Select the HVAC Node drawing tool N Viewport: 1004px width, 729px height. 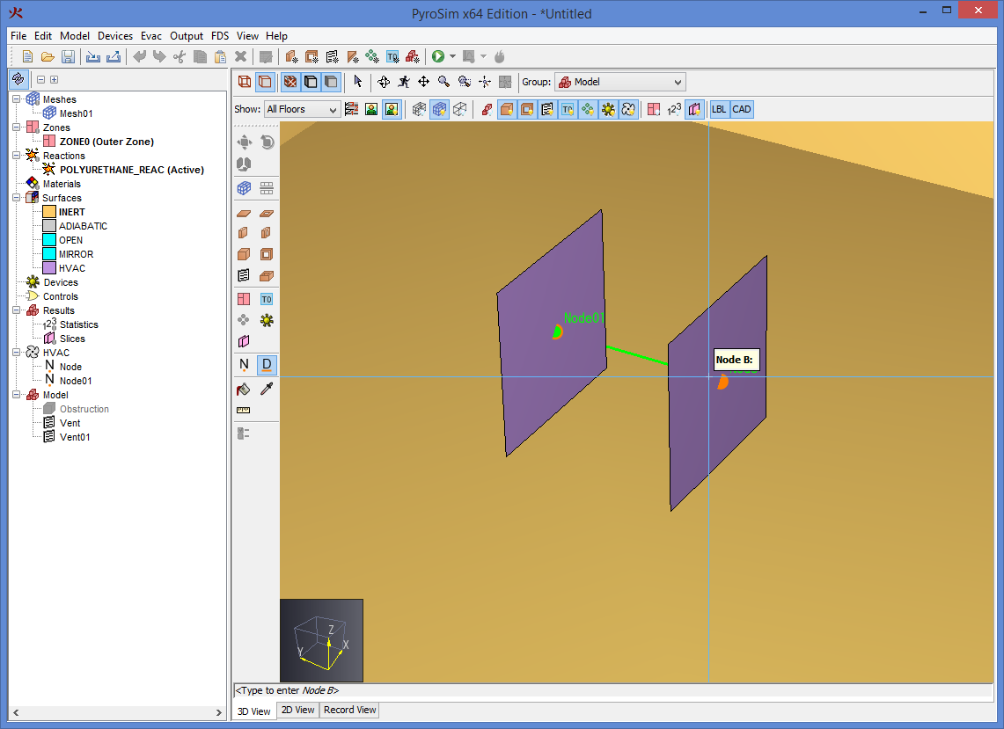click(244, 365)
